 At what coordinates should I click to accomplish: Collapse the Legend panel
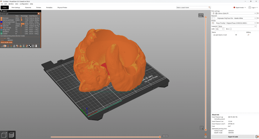click(1, 11)
